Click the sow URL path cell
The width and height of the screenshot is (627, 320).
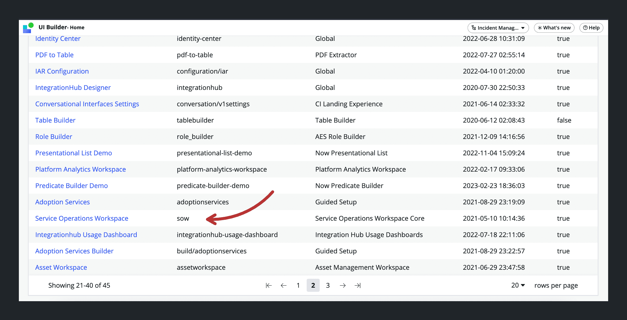coord(183,218)
